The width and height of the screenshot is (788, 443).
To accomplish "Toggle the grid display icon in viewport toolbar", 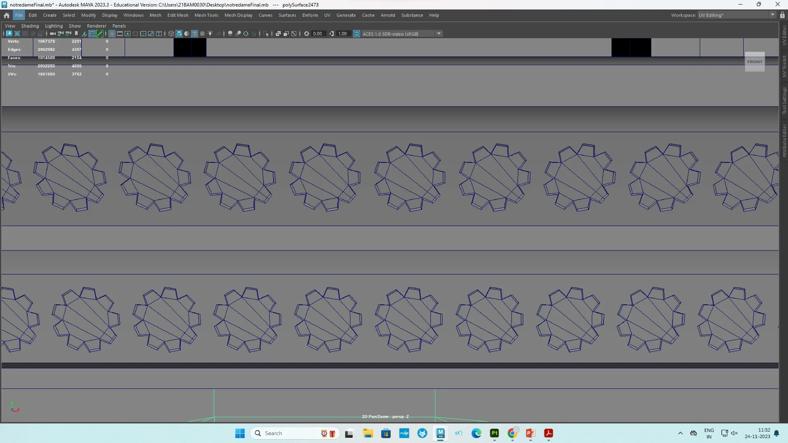I will click(x=112, y=34).
